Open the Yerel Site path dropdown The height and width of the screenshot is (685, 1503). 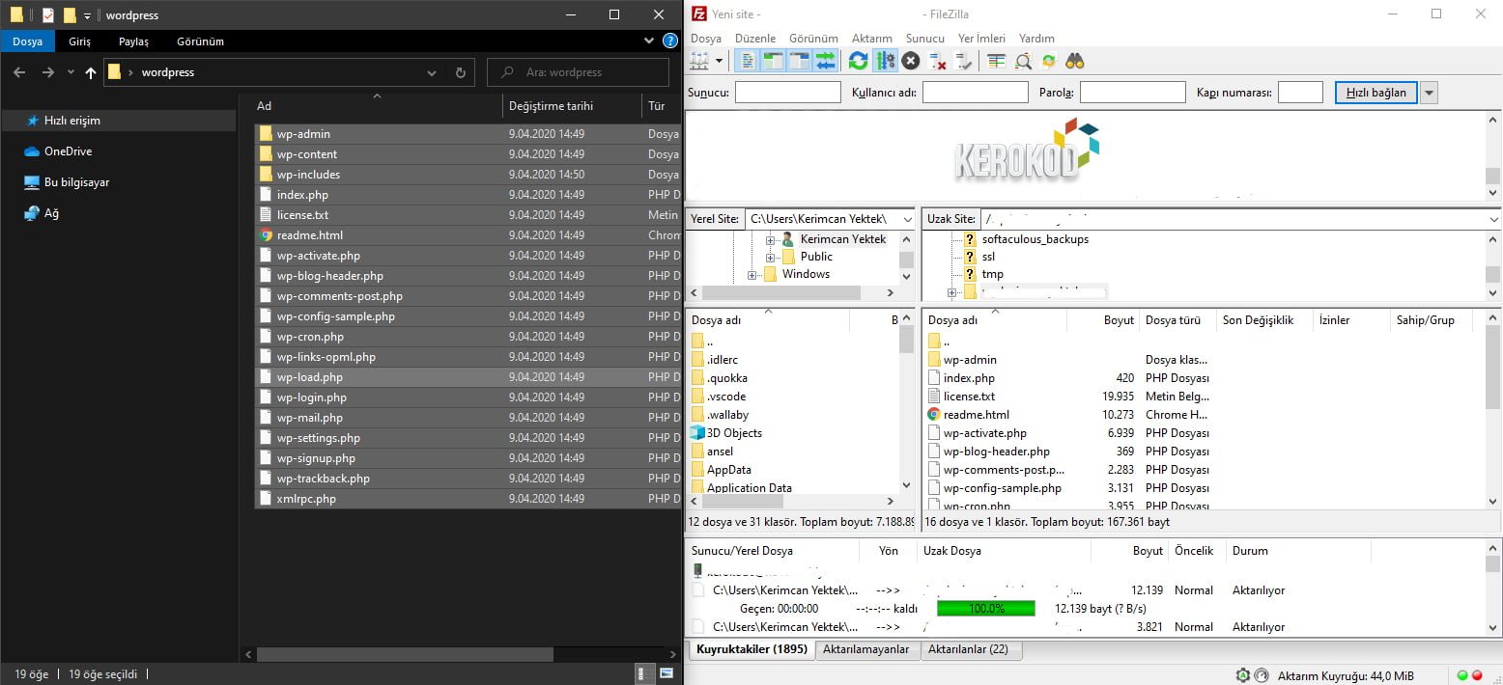click(x=906, y=220)
